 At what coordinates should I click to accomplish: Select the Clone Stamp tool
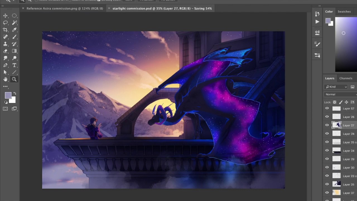(5, 44)
